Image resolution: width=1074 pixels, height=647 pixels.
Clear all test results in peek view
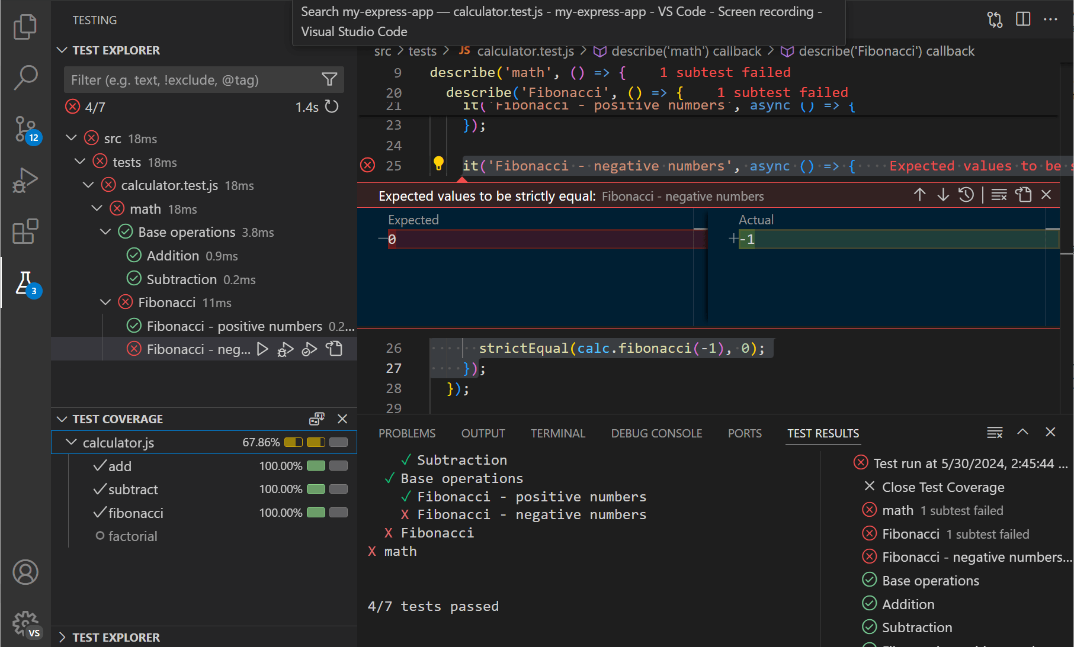pyautogui.click(x=999, y=195)
